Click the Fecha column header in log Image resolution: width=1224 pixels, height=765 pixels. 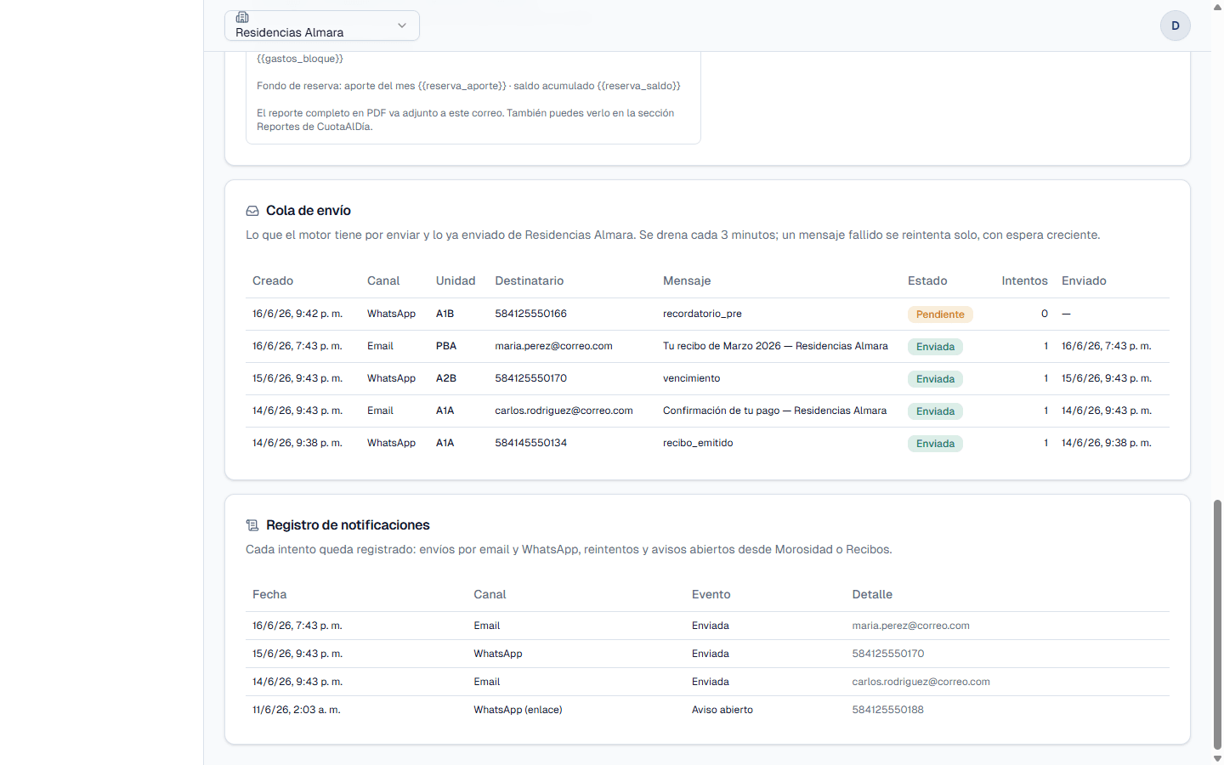(269, 594)
